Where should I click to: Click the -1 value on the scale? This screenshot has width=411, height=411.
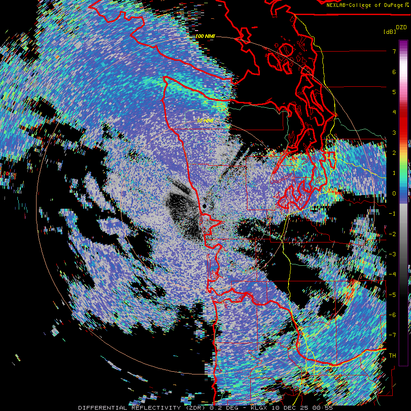[x=392, y=214]
